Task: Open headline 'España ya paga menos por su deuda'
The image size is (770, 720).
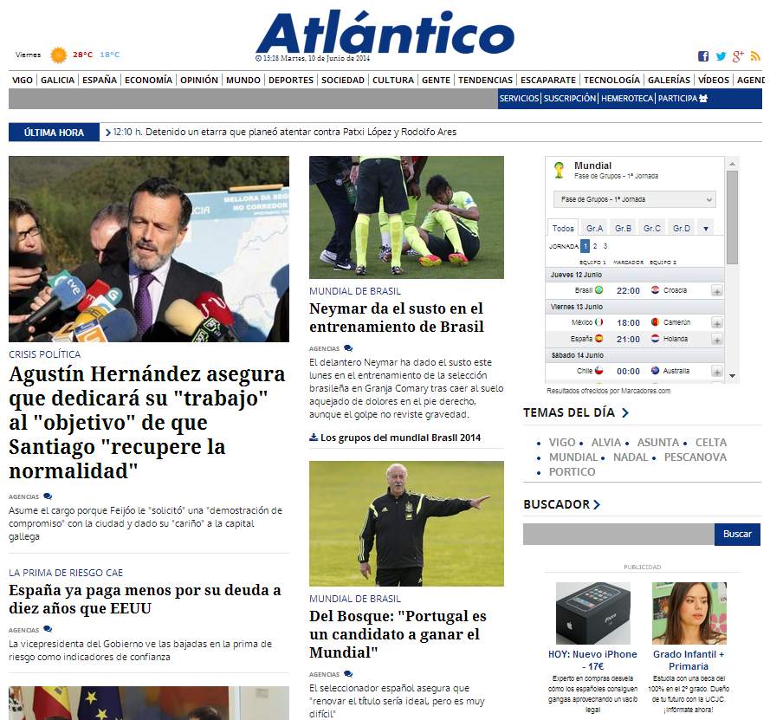Action: [x=145, y=600]
